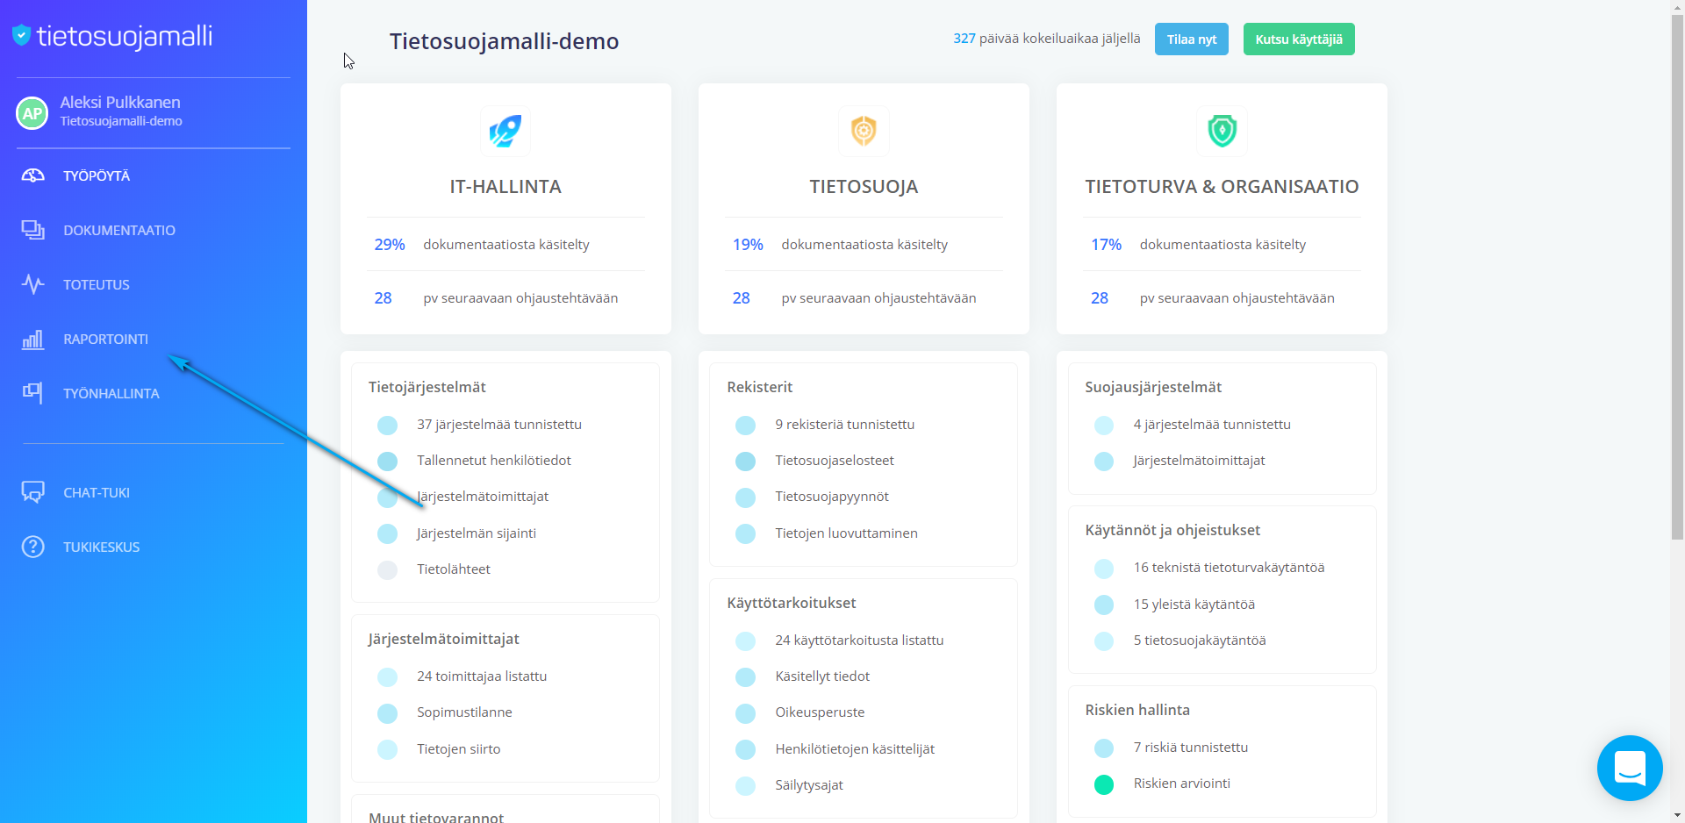Open 24 käyttötarkoitusta listattu link
The image size is (1685, 823).
[x=859, y=640]
